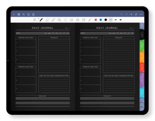Tap the Date field on Day 2 page
This screenshot has height=121, width=155.
[x=107, y=33]
